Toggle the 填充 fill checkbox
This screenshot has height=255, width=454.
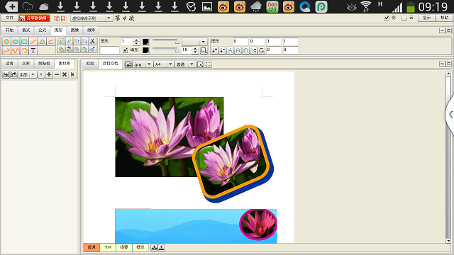(126, 50)
